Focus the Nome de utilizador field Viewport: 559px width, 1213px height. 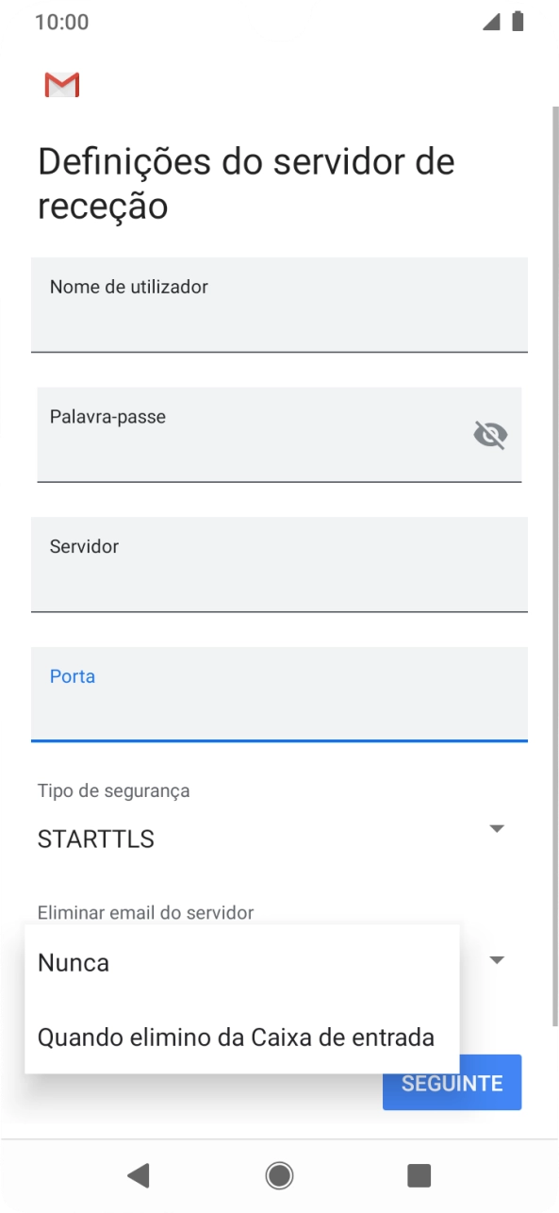click(279, 305)
